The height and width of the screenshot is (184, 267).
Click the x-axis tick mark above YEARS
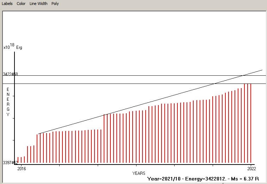pyautogui.click(x=136, y=165)
